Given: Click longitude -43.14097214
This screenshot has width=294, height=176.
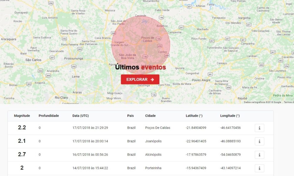Looking at the screenshot, I should pyautogui.click(x=230, y=168).
